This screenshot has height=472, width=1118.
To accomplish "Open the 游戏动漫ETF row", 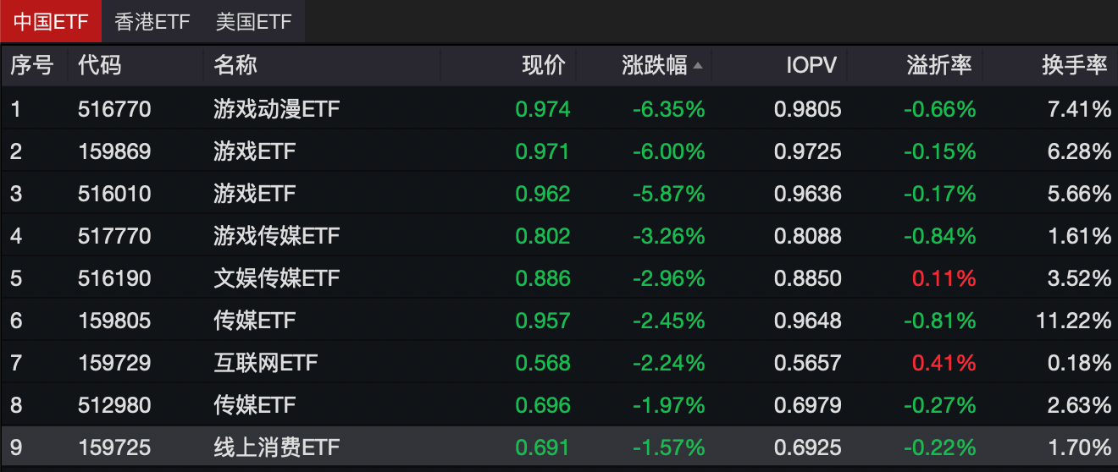I will click(559, 109).
